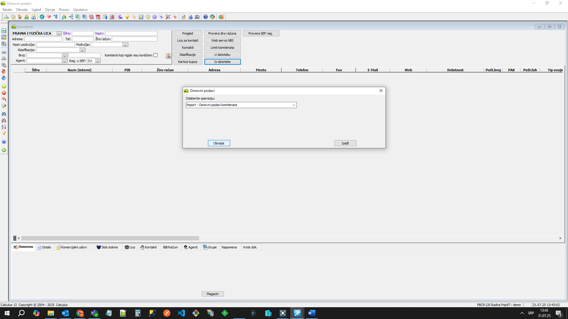Open Word from the taskbar

tap(312, 313)
